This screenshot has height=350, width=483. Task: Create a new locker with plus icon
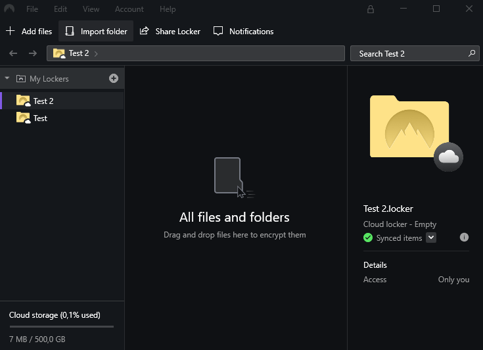114,78
